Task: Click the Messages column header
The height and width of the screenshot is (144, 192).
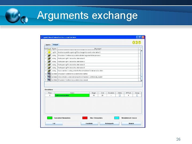Action: [98, 49]
